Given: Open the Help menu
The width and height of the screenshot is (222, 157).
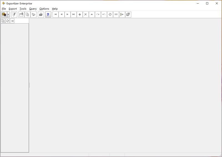Looking at the screenshot, I should click(55, 9).
